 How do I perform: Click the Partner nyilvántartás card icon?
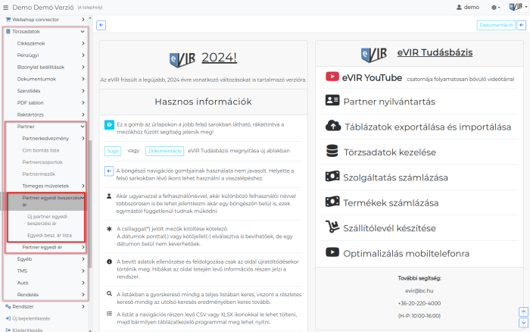coord(332,101)
